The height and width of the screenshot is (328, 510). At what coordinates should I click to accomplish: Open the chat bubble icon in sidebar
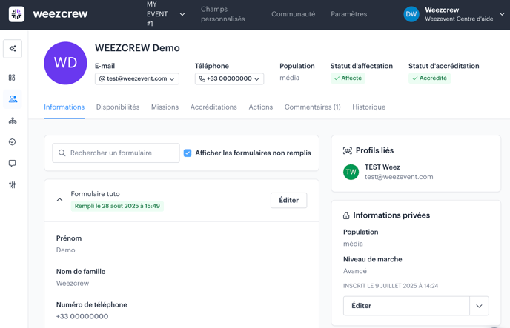click(13, 163)
